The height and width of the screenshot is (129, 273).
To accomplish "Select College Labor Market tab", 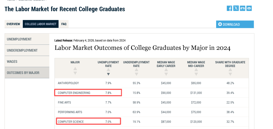I will point(40,24).
